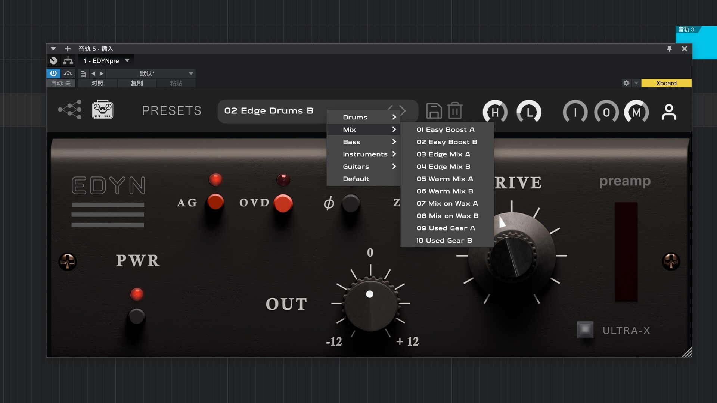717x403 pixels.
Task: Click the I circular meter button
Action: point(575,112)
